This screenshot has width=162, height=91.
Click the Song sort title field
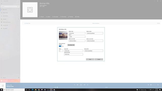click(73, 54)
